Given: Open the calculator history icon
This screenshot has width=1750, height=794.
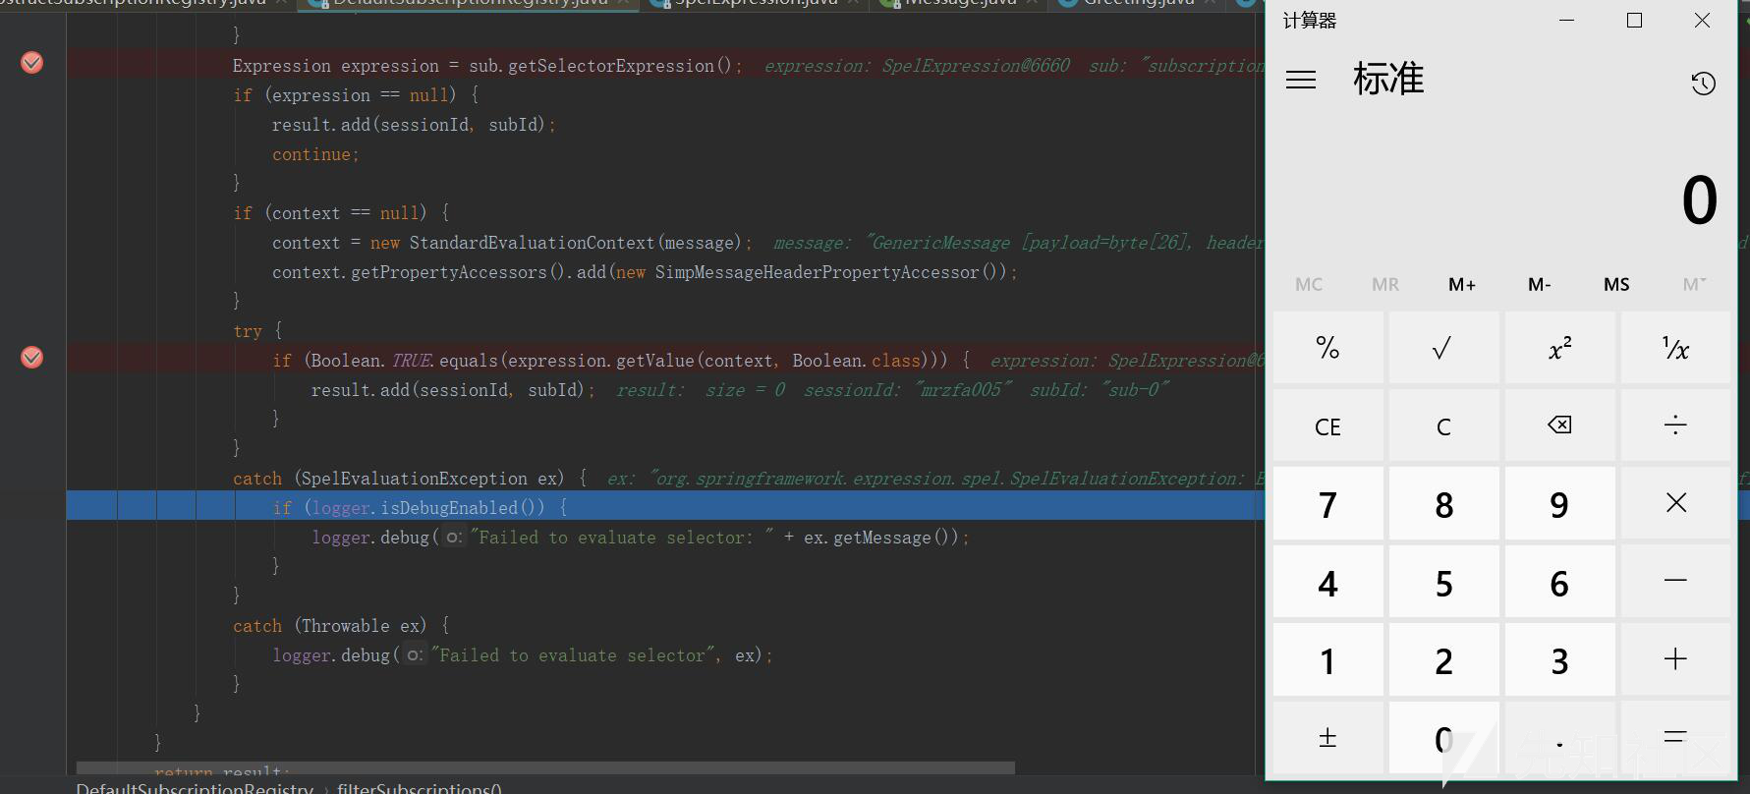Looking at the screenshot, I should click(x=1703, y=84).
